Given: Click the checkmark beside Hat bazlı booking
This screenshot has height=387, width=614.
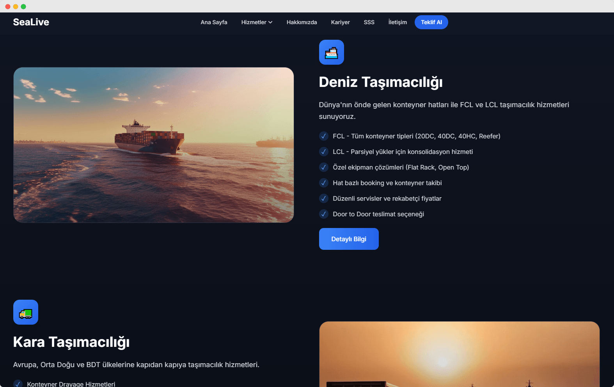Looking at the screenshot, I should tap(324, 183).
